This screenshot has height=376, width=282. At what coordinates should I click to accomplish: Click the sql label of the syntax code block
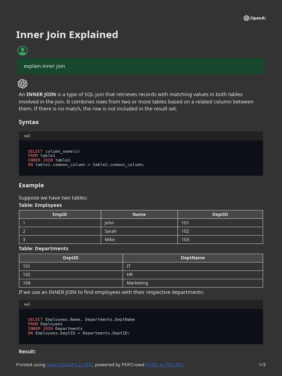[27, 136]
